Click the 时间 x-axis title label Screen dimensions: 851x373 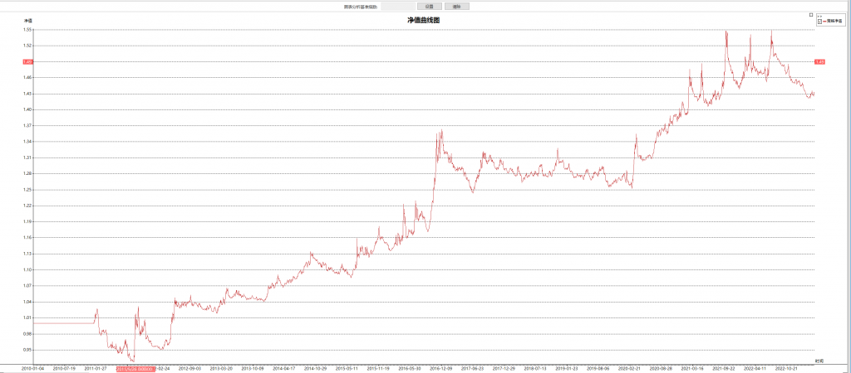tap(819, 361)
